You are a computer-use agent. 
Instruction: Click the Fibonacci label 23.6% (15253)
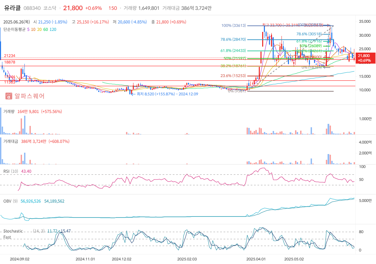click(x=233, y=76)
